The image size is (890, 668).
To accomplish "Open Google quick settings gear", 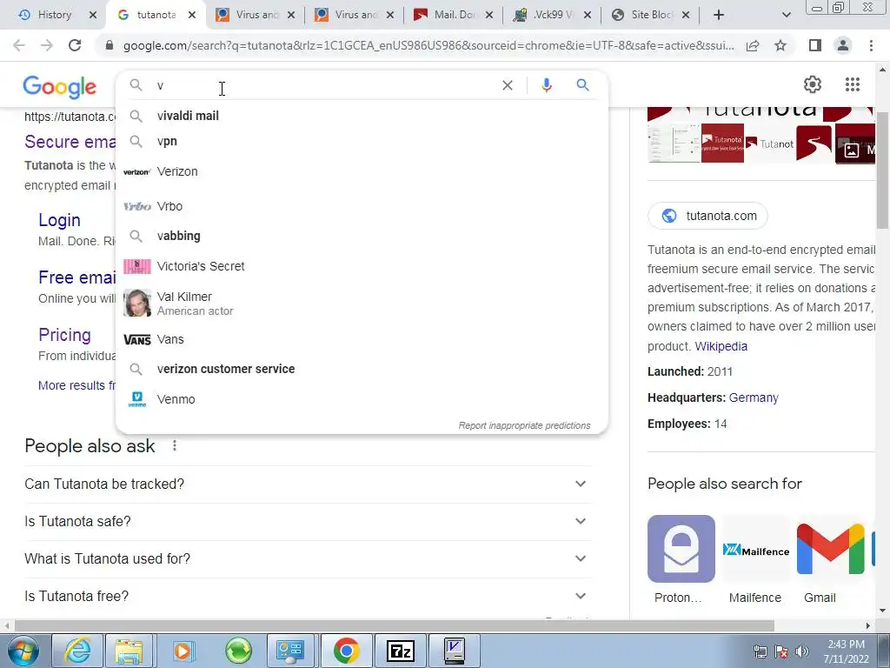I will tap(813, 84).
